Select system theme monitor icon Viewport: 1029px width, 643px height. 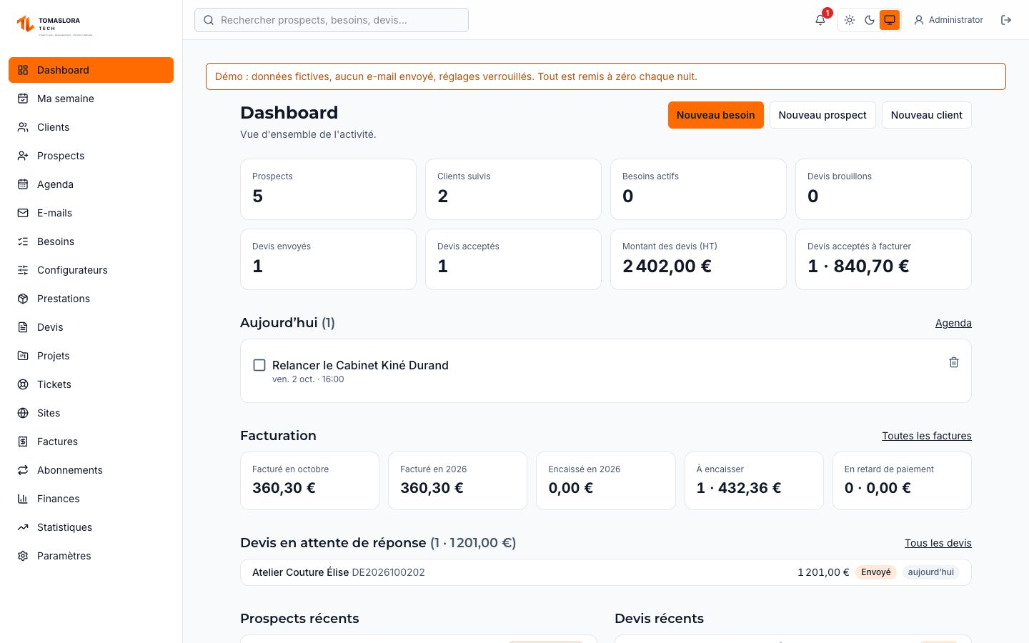click(x=890, y=20)
